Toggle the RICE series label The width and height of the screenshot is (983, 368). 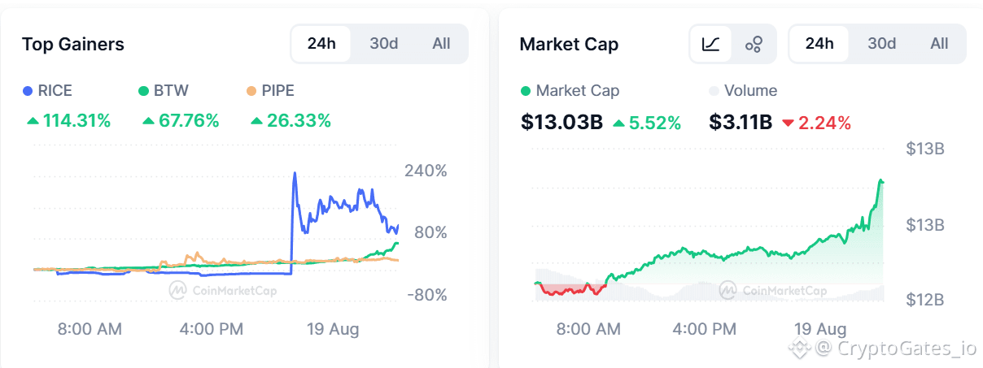click(55, 91)
